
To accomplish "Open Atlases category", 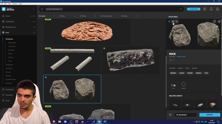I will click(8, 76).
